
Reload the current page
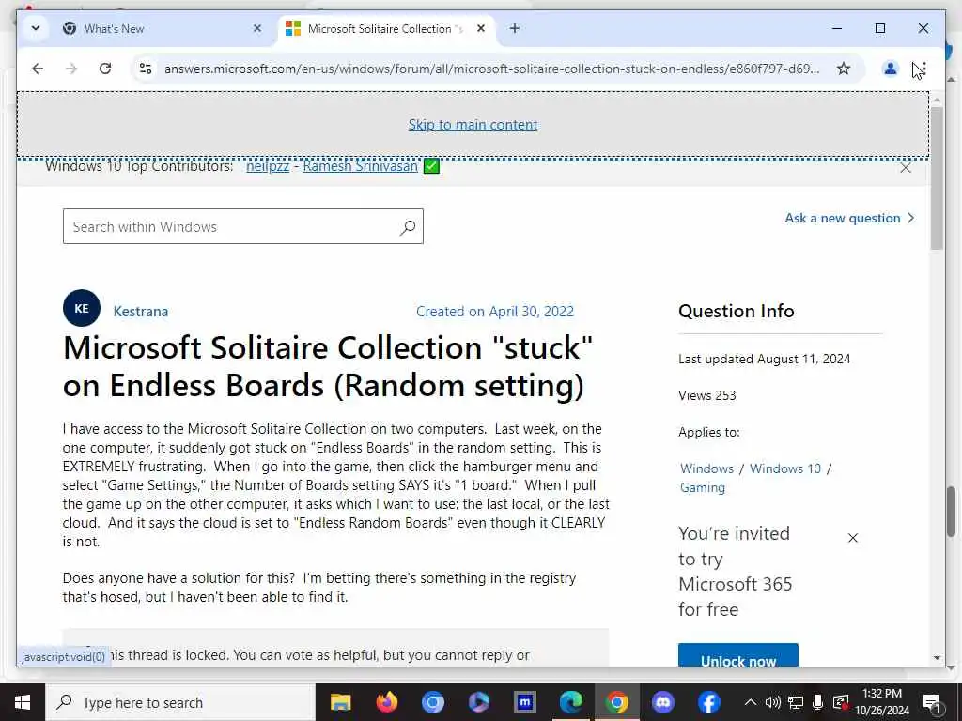click(105, 69)
